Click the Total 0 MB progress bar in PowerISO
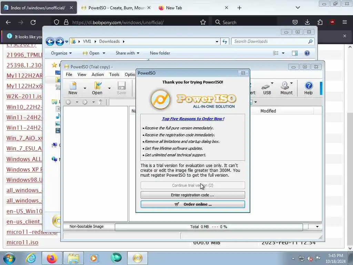This screenshot has width=353, height=265. [209, 227]
